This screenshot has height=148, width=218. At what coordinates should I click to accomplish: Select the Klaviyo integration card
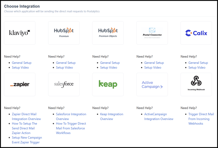point(20,33)
